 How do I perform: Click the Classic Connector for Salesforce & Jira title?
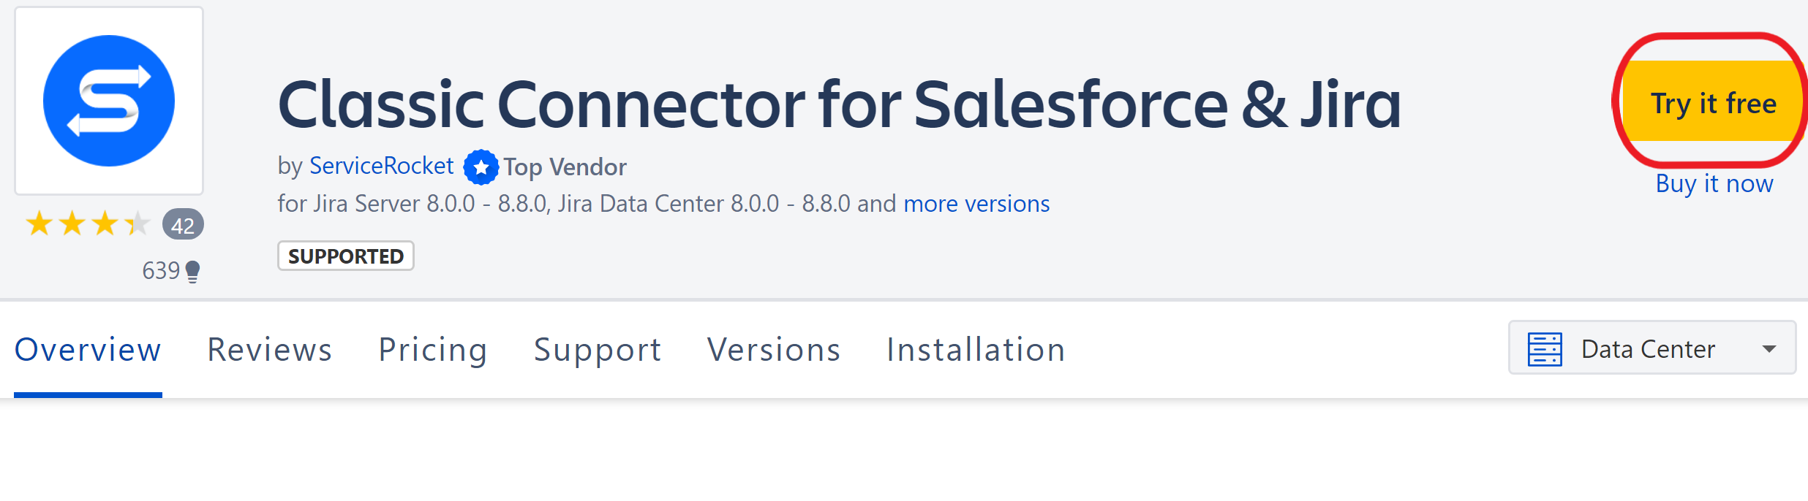coord(840,104)
